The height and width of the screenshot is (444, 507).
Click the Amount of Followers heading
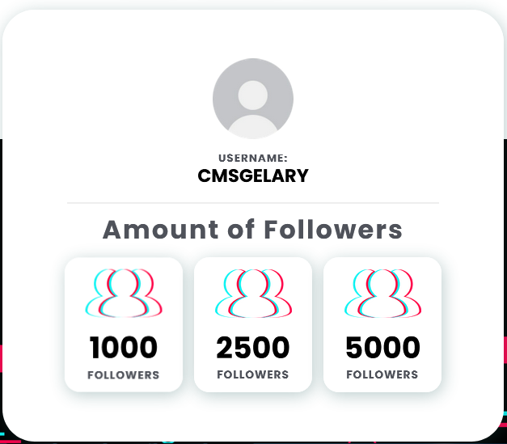(253, 230)
